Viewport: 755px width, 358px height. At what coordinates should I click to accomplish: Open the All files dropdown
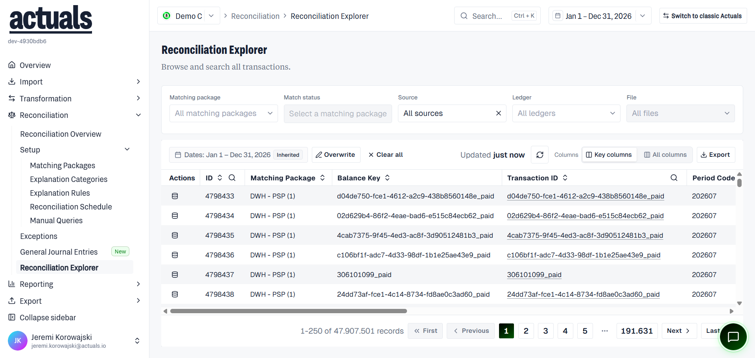pos(680,113)
